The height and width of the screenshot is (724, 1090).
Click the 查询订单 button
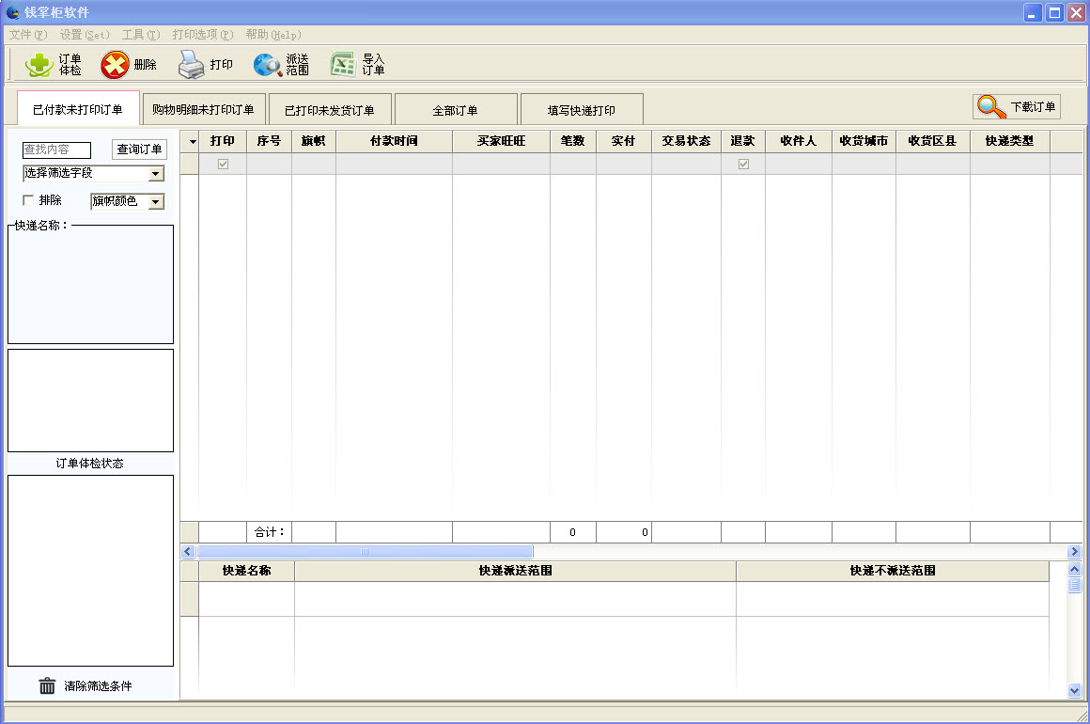point(139,150)
